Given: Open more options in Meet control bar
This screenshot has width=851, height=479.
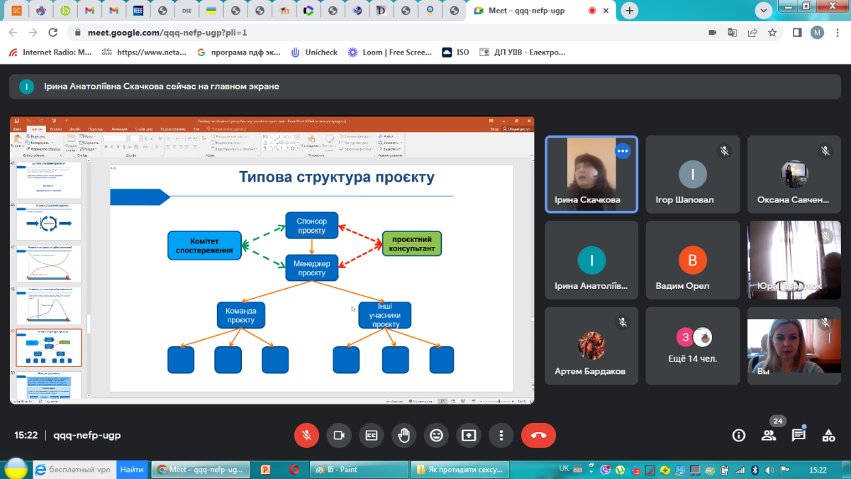Looking at the screenshot, I should [501, 435].
